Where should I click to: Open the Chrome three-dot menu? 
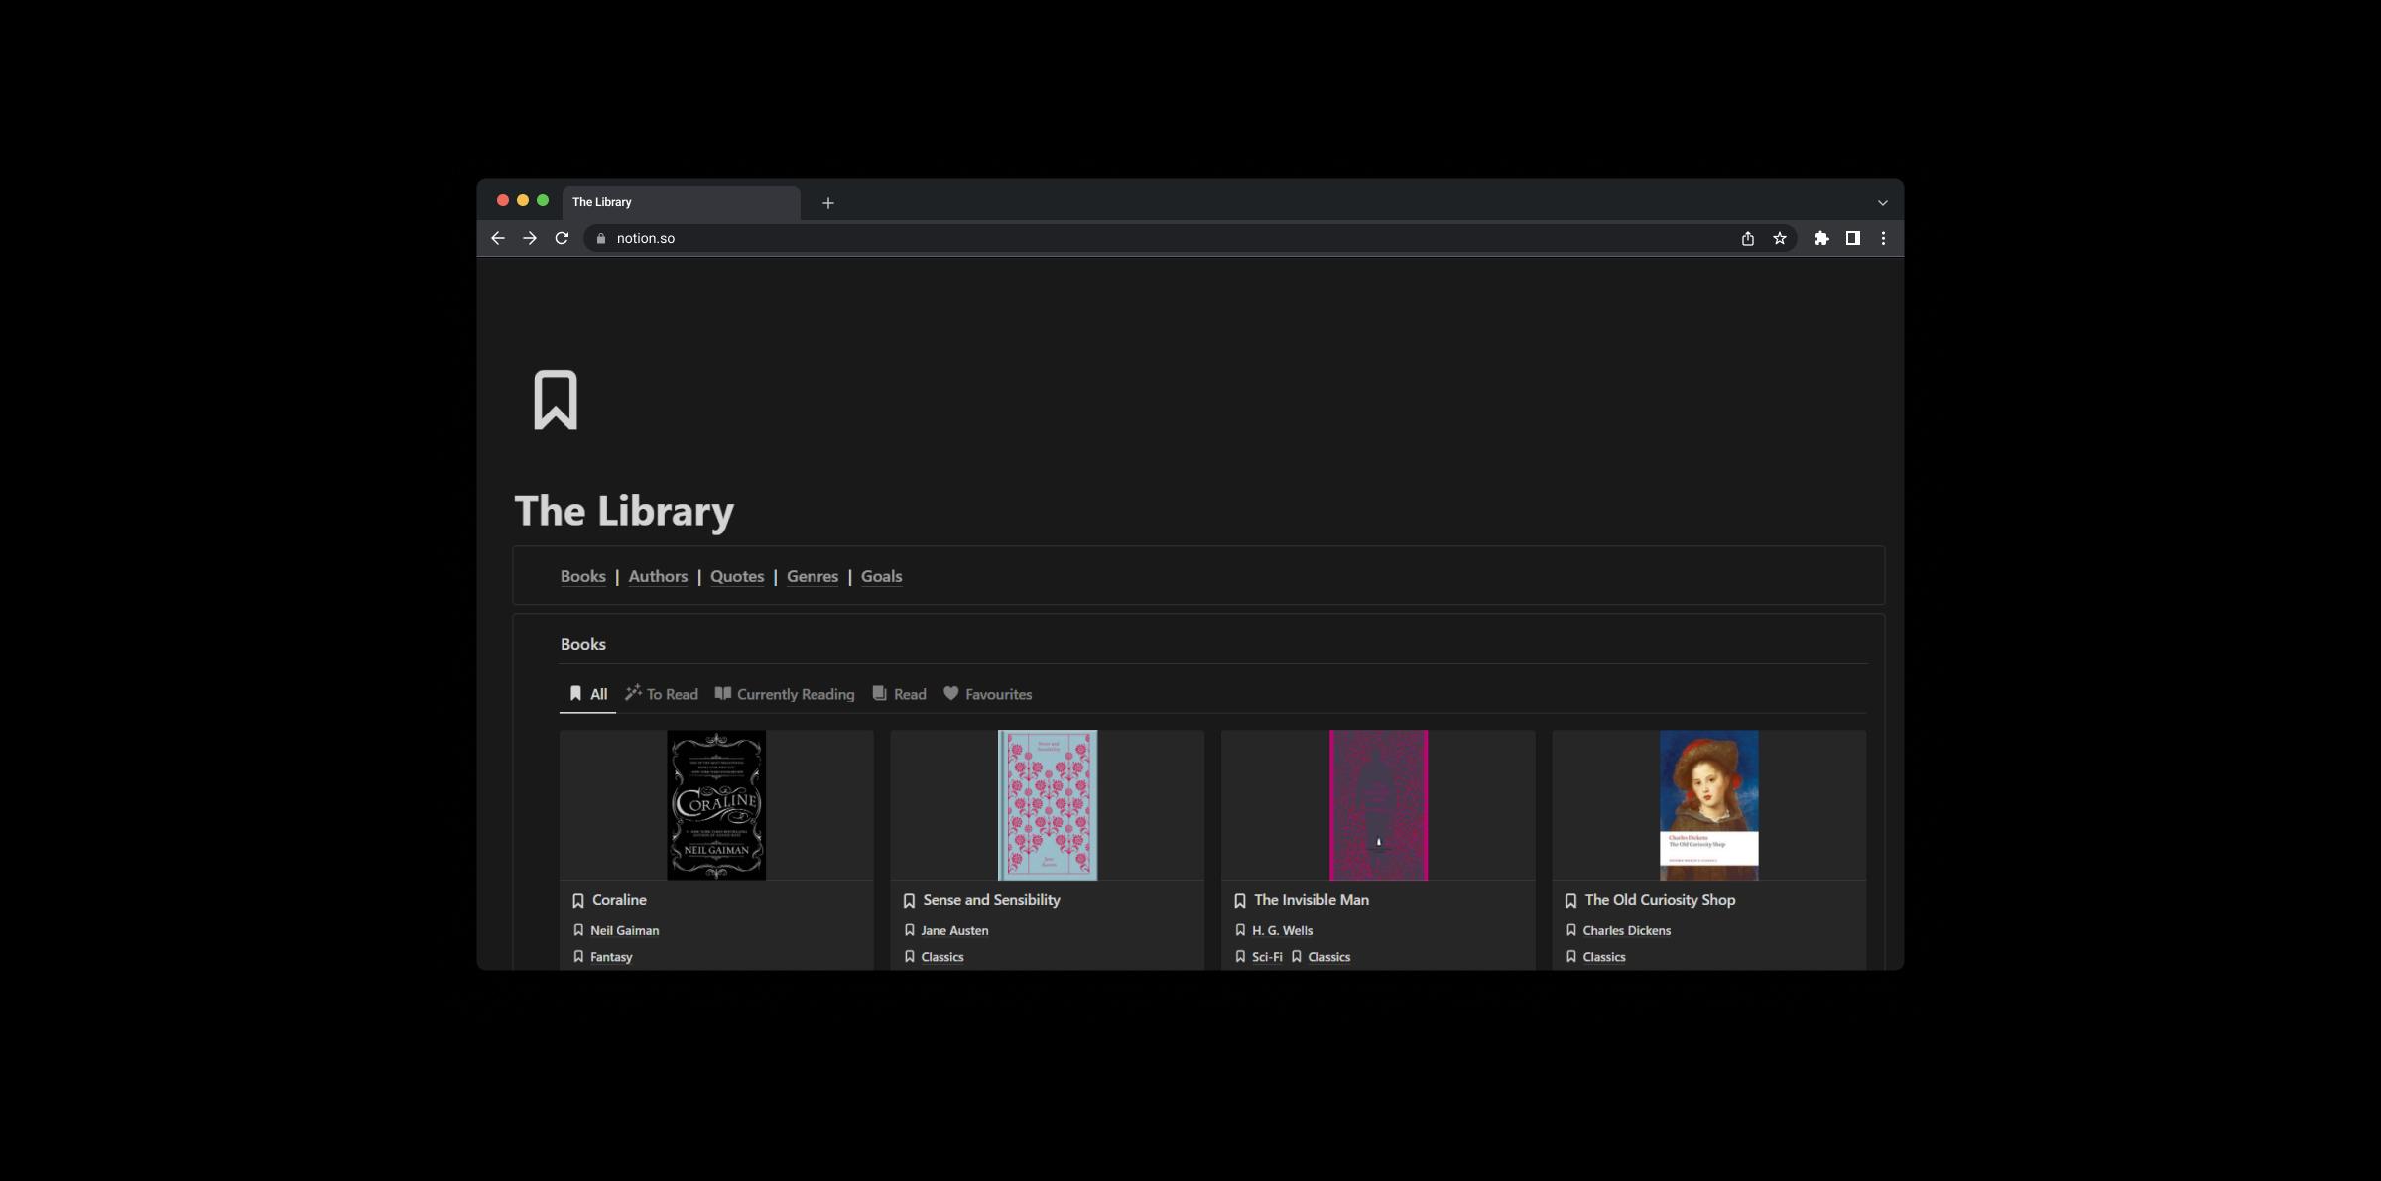[1883, 238]
